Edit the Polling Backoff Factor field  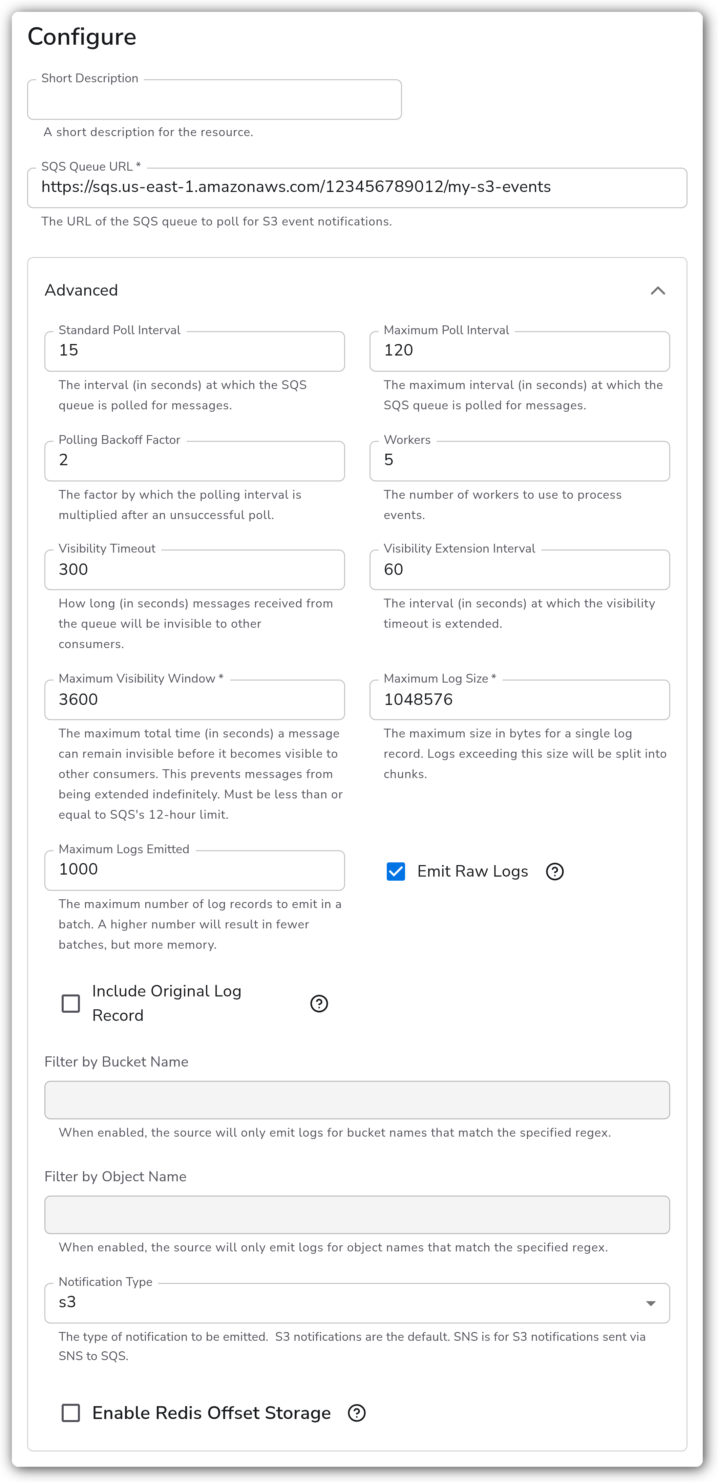[194, 461]
